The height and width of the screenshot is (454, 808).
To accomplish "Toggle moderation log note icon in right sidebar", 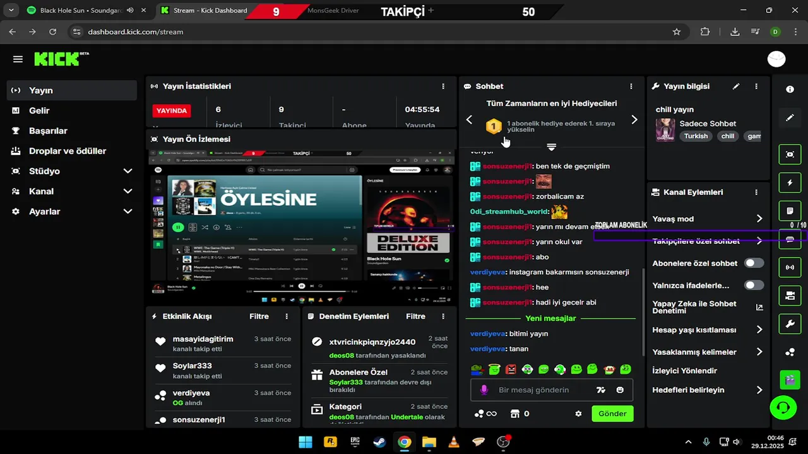I will (790, 211).
